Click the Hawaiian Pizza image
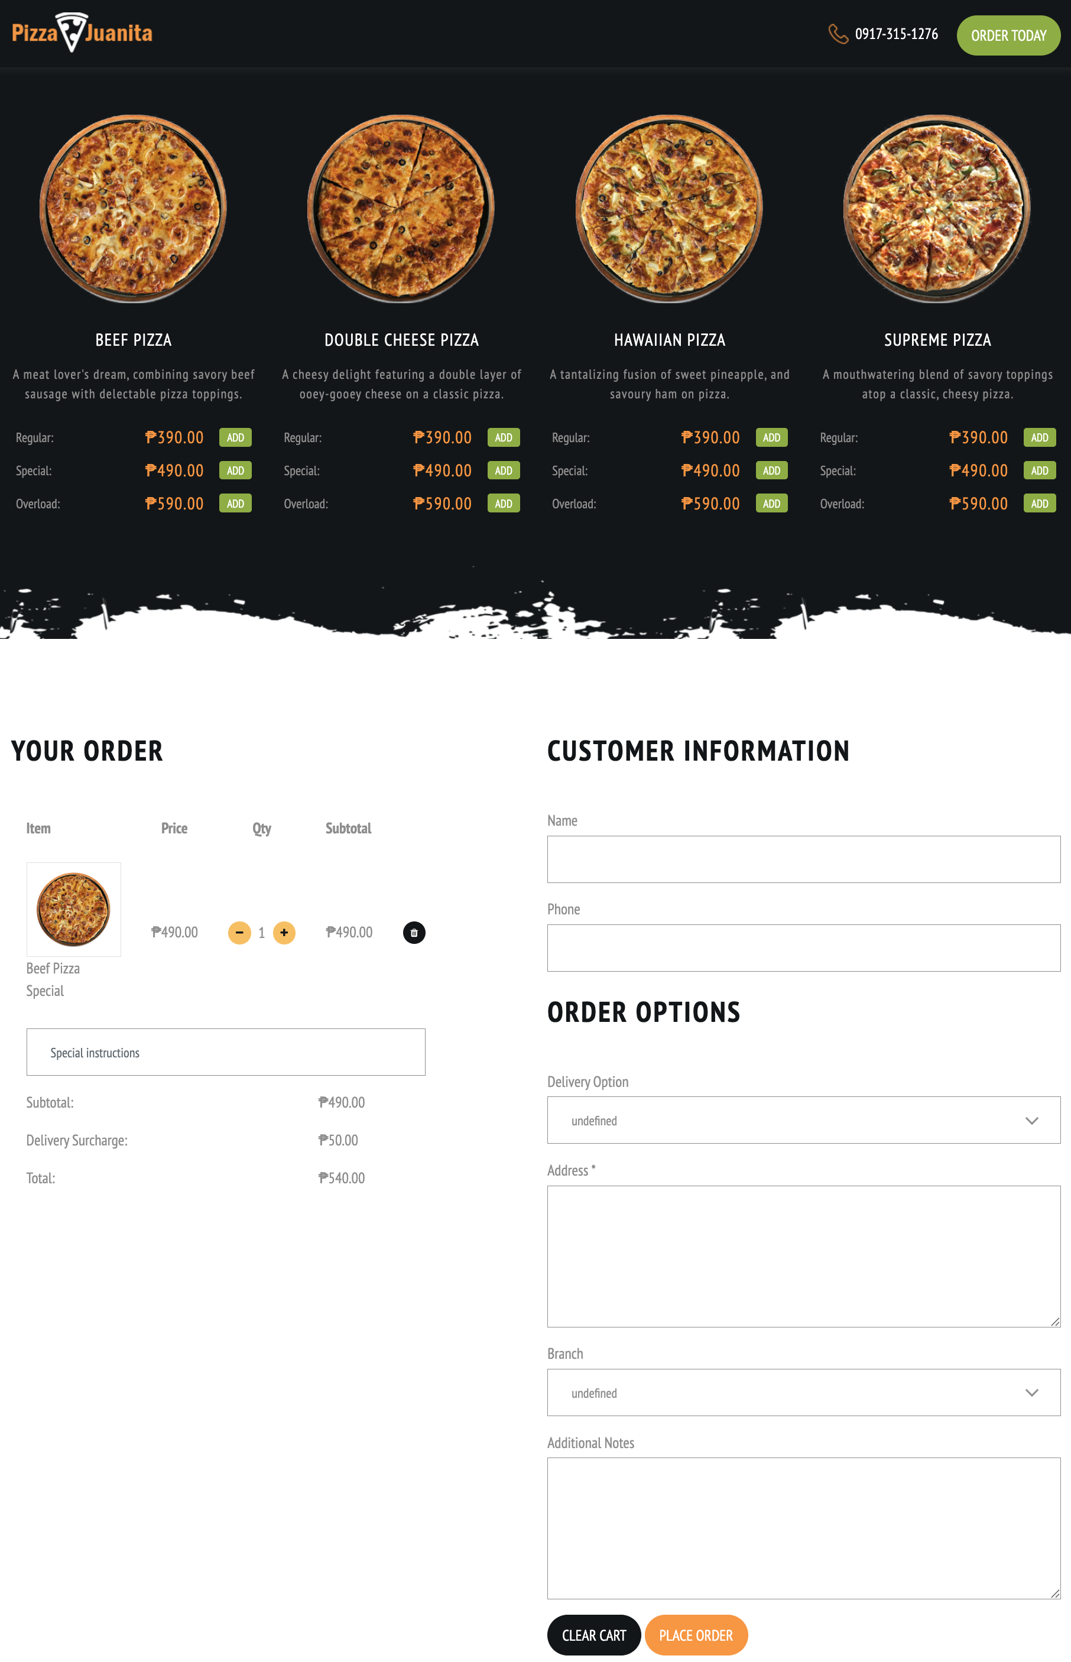Viewport: 1071px width, 1662px height. coord(669,209)
